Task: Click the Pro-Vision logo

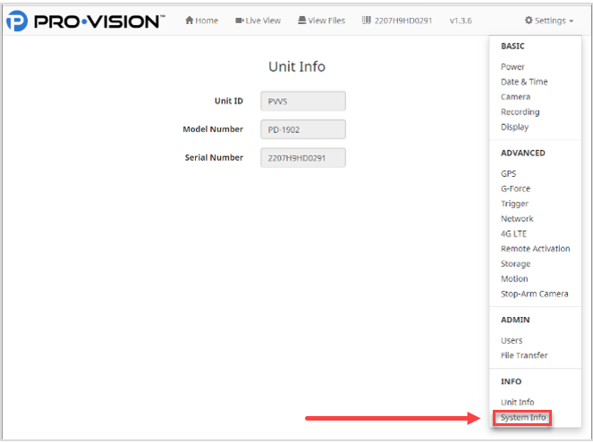Action: tap(86, 21)
